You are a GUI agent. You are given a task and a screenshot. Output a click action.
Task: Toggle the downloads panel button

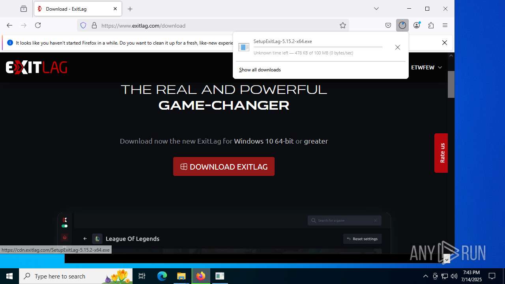point(402,25)
